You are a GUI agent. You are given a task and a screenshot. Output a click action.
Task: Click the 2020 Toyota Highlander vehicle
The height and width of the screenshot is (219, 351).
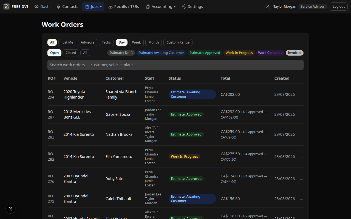click(74, 94)
